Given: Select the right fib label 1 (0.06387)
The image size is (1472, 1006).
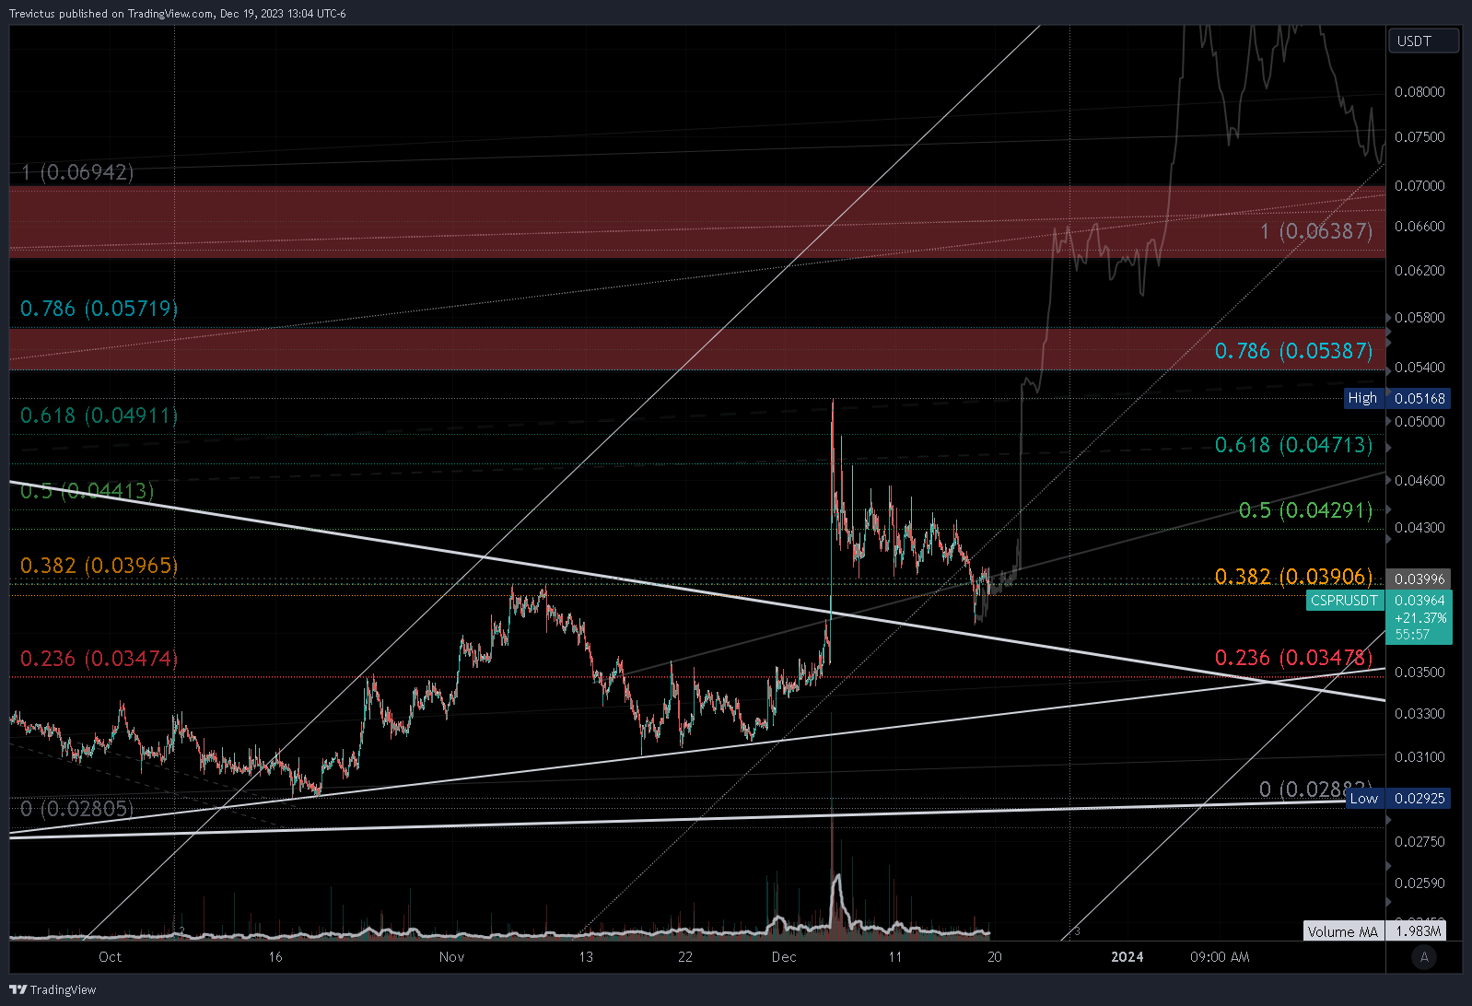Looking at the screenshot, I should pos(1316,231).
